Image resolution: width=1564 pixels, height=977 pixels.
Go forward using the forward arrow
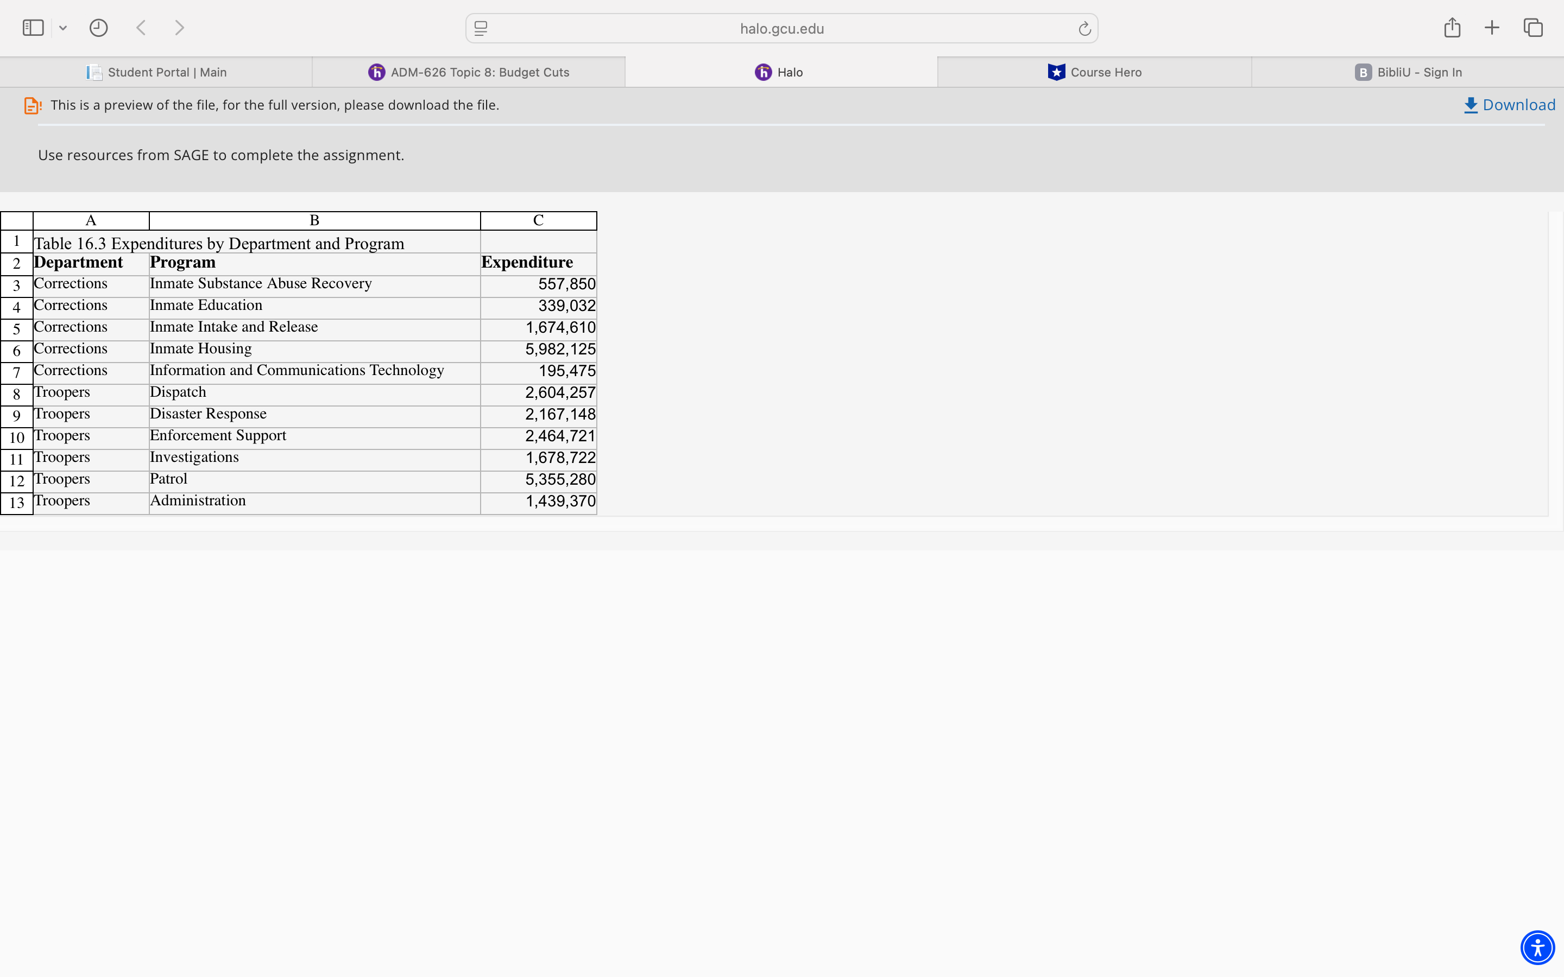click(x=180, y=28)
